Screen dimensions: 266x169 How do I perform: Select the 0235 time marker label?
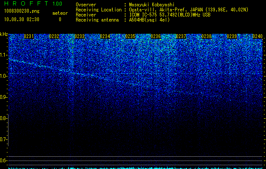pos(130,36)
